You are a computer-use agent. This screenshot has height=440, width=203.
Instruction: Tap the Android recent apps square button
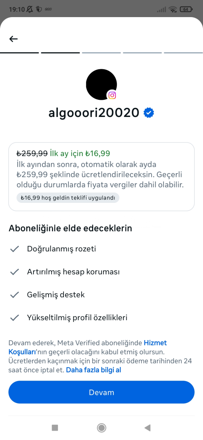click(x=55, y=428)
